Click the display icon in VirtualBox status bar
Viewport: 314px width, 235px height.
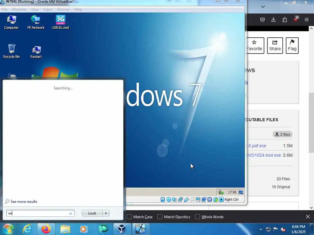click(x=198, y=200)
